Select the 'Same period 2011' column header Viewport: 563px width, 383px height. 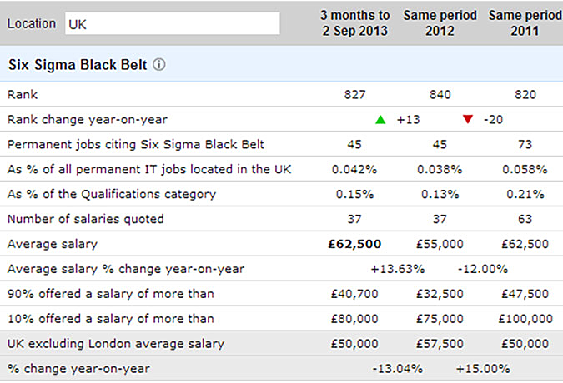pyautogui.click(x=525, y=23)
